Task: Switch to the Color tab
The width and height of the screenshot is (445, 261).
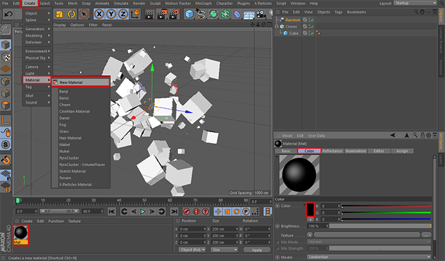Action: (x=309, y=151)
